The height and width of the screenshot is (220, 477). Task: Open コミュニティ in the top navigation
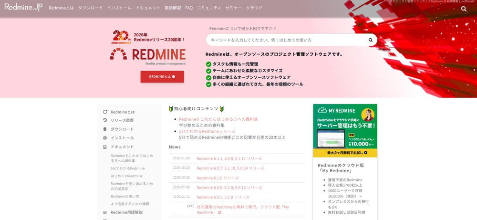coord(209,8)
